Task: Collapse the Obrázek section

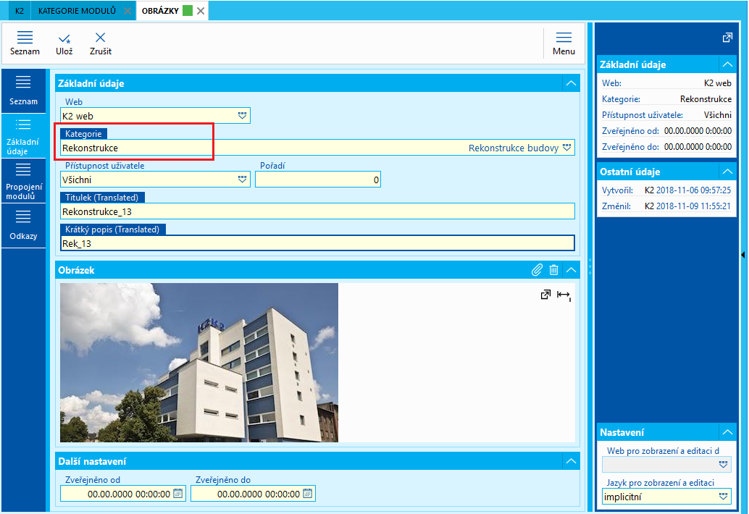Action: 572,270
